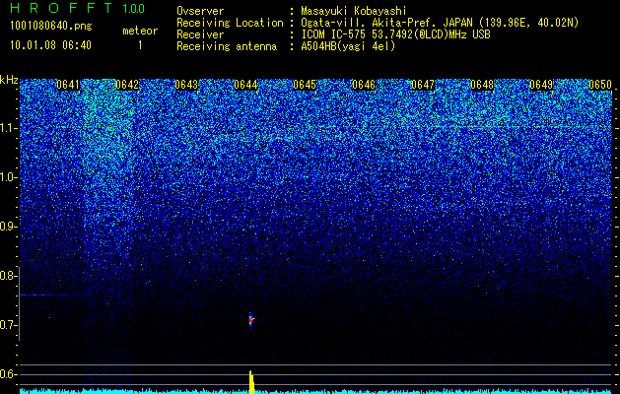Click the 0642 time marker
This screenshot has height=394, width=620.
point(127,85)
